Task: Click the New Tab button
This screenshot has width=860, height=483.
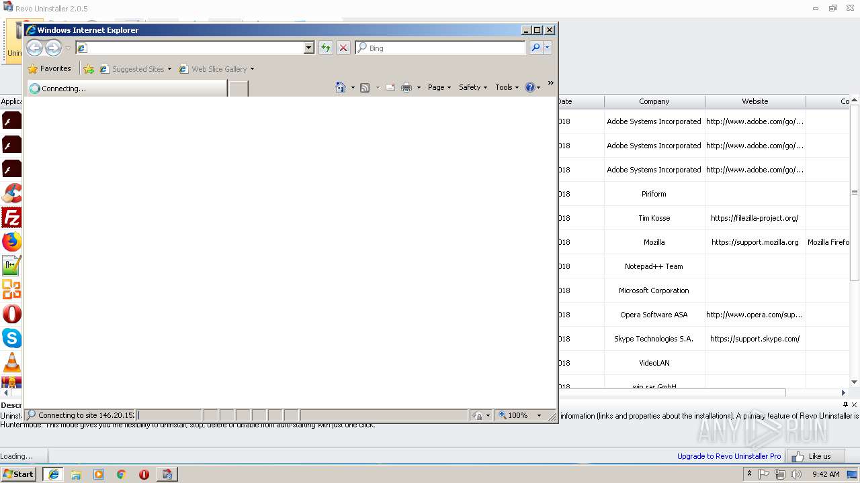Action: tap(239, 89)
